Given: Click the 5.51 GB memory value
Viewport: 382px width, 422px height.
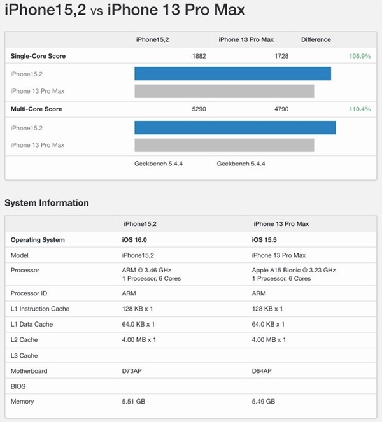Looking at the screenshot, I should 134,401.
